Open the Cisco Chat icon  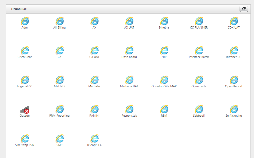coord(25,51)
